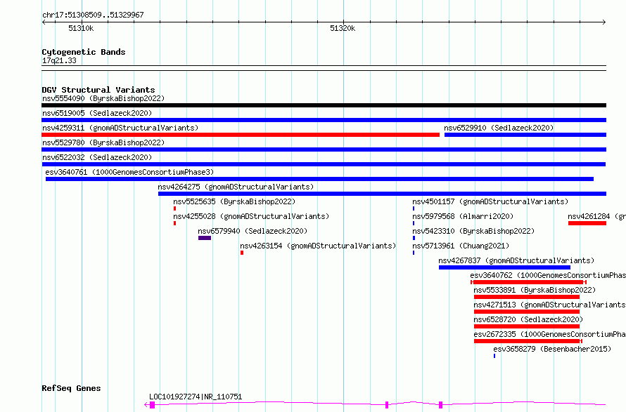Open the nsv4255028 (gnomADStructuralVariants) label
626x412 pixels.
click(x=251, y=216)
